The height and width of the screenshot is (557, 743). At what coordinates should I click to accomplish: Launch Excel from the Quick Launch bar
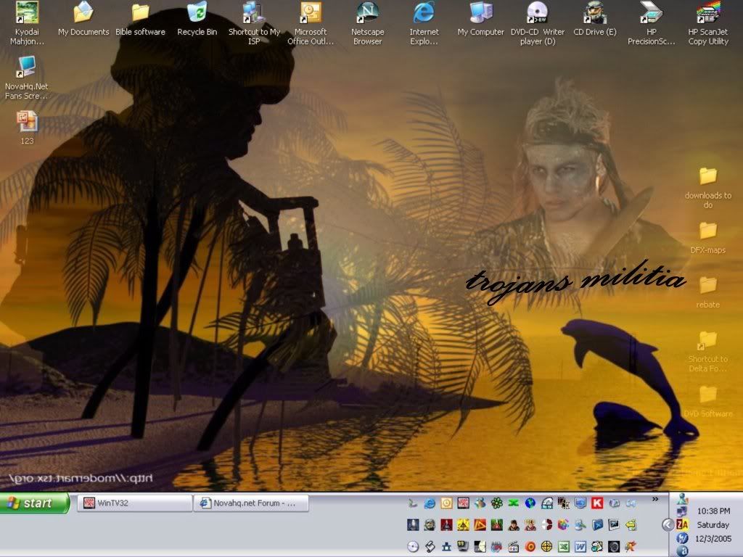pos(563,546)
